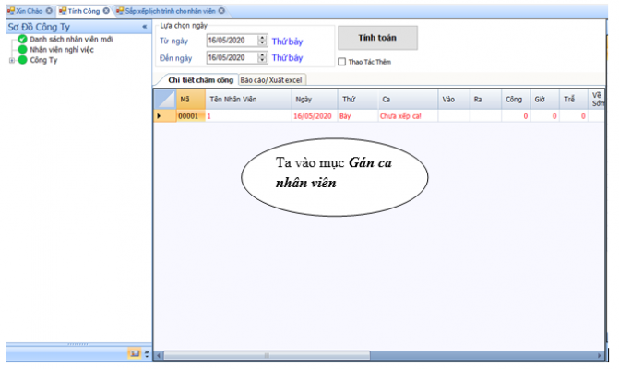Select Danh sách nhân viên mới in tree
619x369 pixels.
click(x=71, y=39)
